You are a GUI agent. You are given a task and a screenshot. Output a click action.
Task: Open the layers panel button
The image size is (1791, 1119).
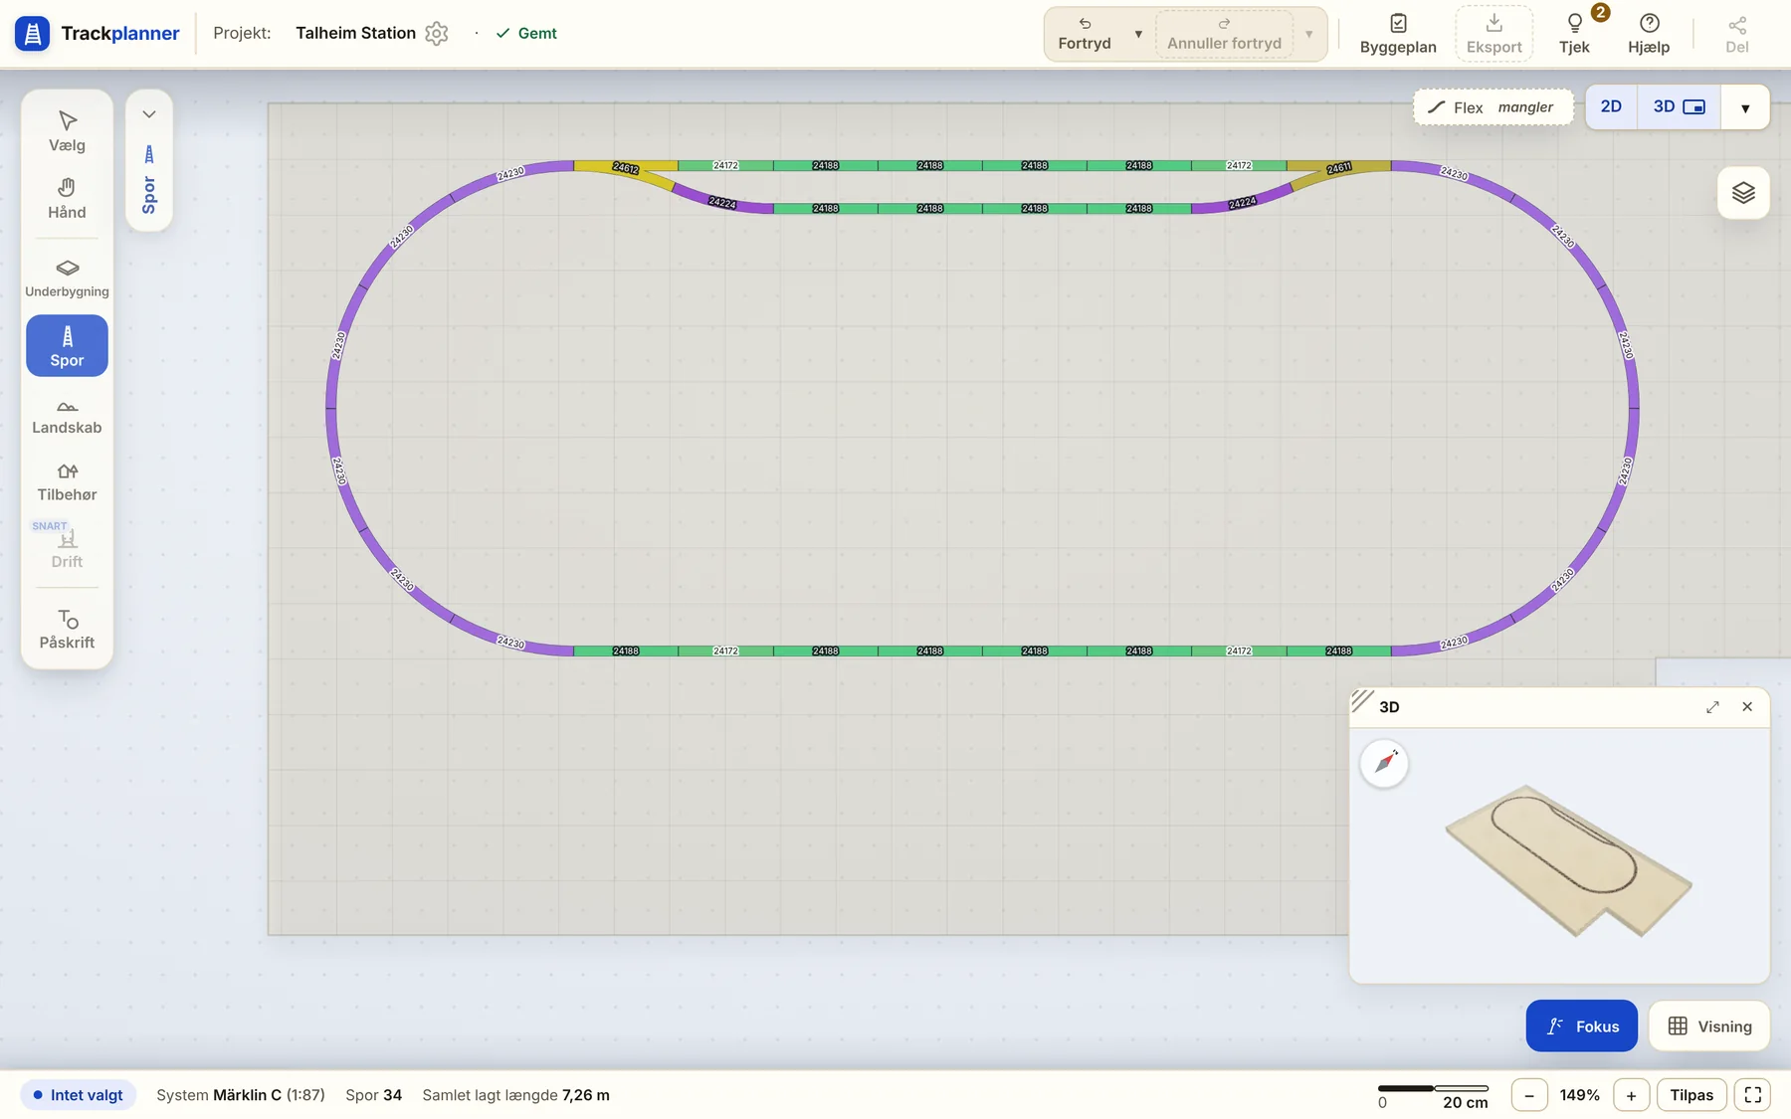(x=1743, y=193)
